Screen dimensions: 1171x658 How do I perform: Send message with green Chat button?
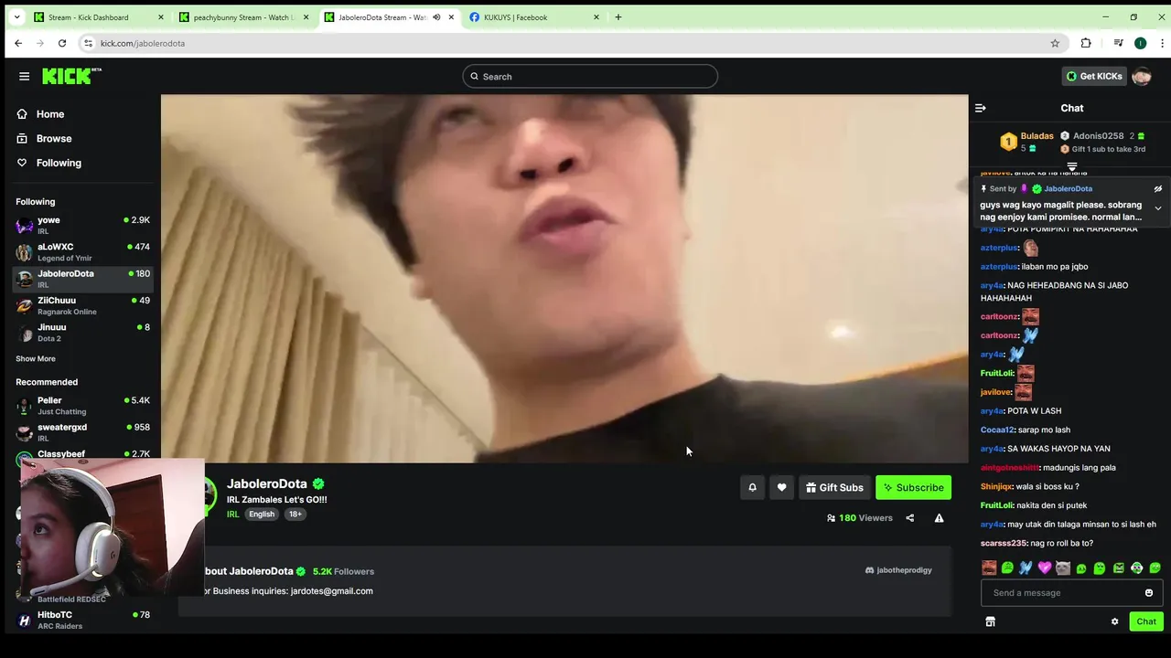(x=1146, y=621)
